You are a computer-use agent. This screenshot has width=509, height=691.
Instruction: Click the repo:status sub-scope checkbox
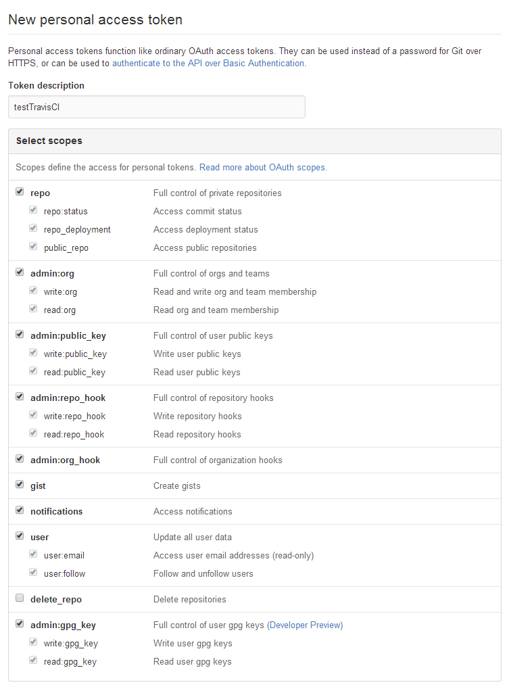33,211
